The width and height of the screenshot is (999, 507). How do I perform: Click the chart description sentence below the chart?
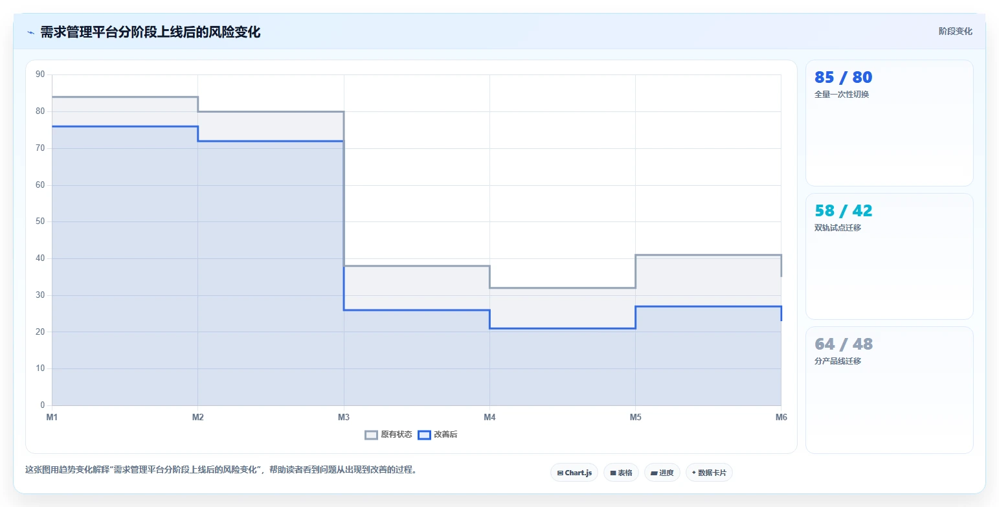(221, 469)
